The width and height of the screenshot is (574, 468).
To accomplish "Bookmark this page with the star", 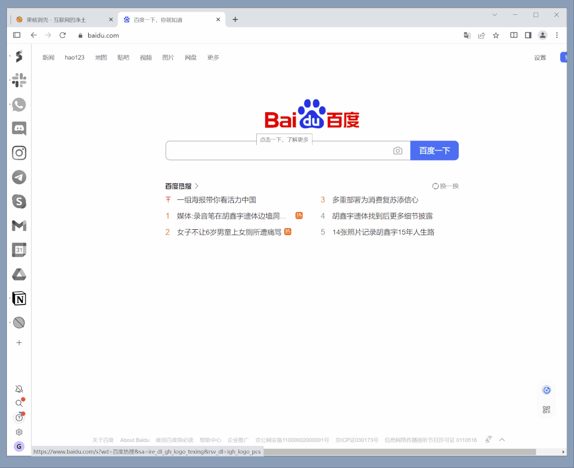I will [x=496, y=35].
